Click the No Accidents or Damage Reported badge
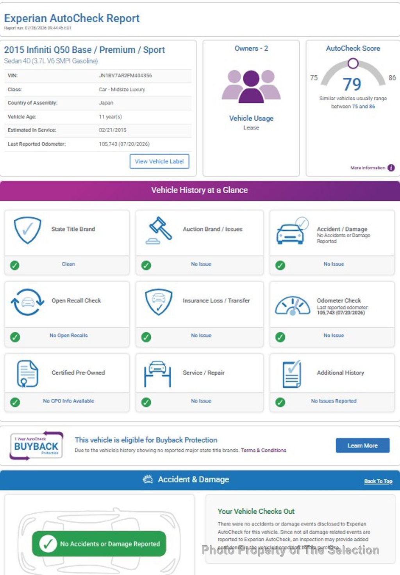The width and height of the screenshot is (400, 575). [99, 544]
